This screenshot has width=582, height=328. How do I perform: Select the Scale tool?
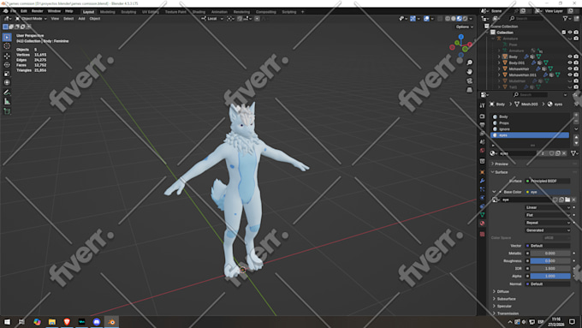pos(7,74)
